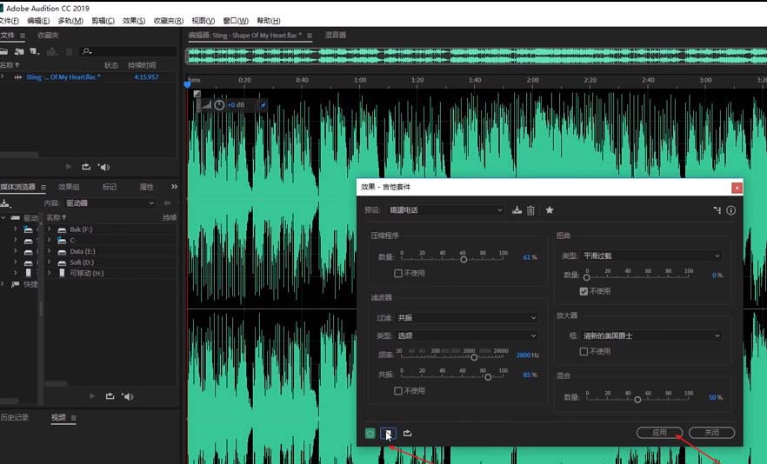This screenshot has height=464, width=767.
Task: Open the 扭曲 类型 dropdown 平滑过载
Action: click(x=651, y=256)
